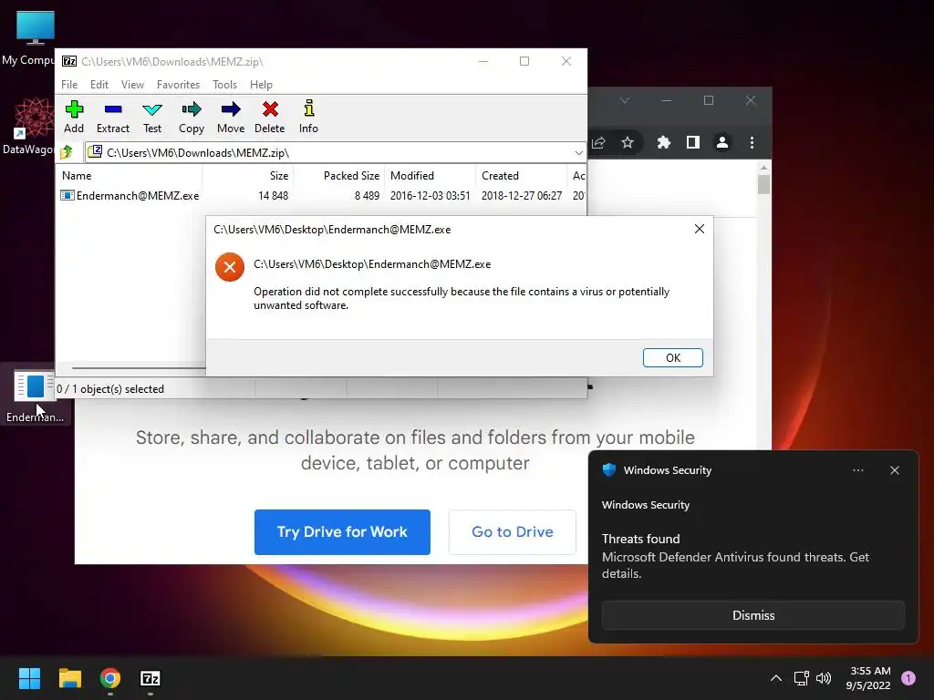Go up one folder level in 7-Zip
The width and height of the screenshot is (934, 700).
[x=67, y=152]
